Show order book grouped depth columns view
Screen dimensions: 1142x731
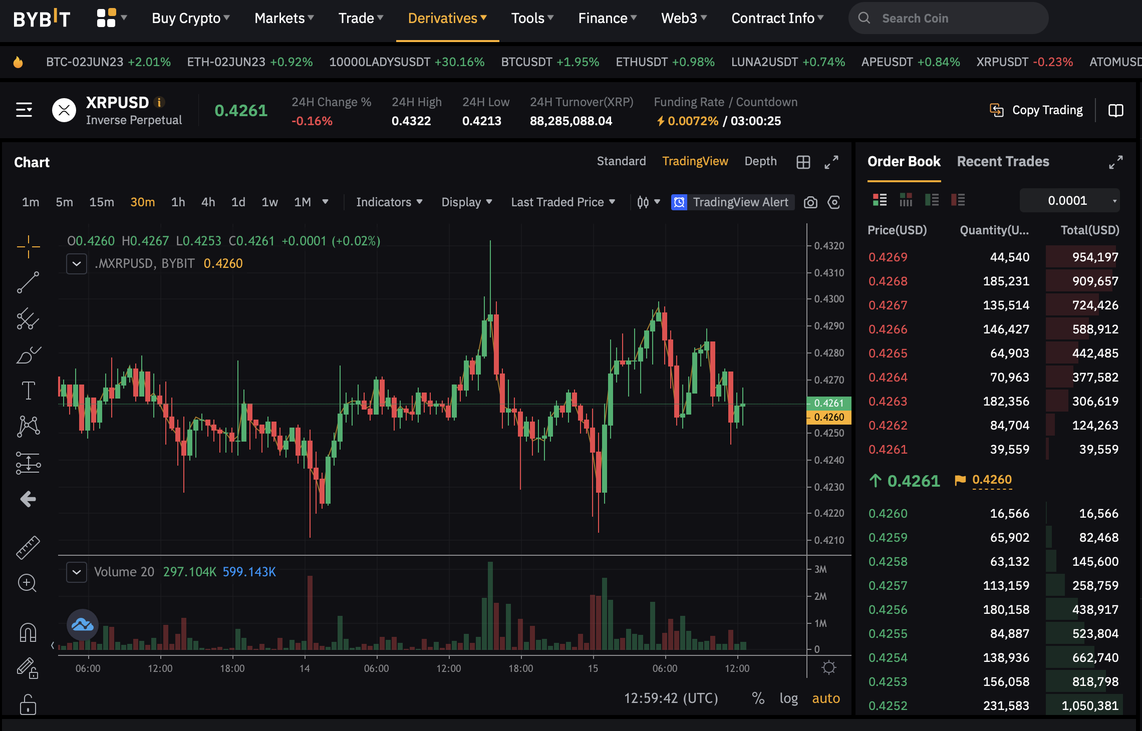tap(906, 200)
